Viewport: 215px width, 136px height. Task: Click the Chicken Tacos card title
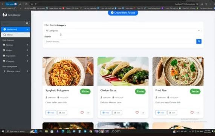(x=108, y=91)
